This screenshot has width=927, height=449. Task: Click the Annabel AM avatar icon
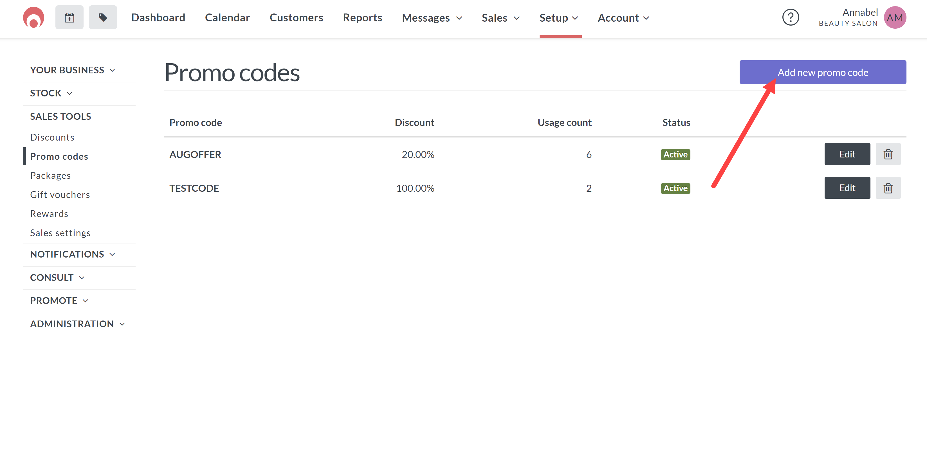tap(896, 17)
